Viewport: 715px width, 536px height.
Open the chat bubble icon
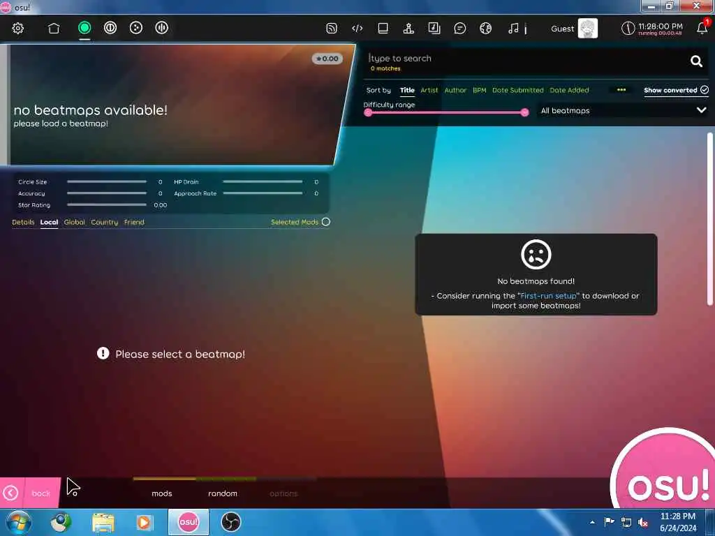click(460, 28)
